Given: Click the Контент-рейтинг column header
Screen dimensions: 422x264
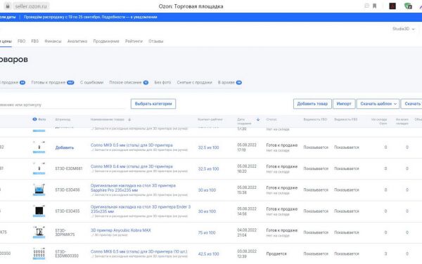Looking at the screenshot, I should (x=210, y=119).
